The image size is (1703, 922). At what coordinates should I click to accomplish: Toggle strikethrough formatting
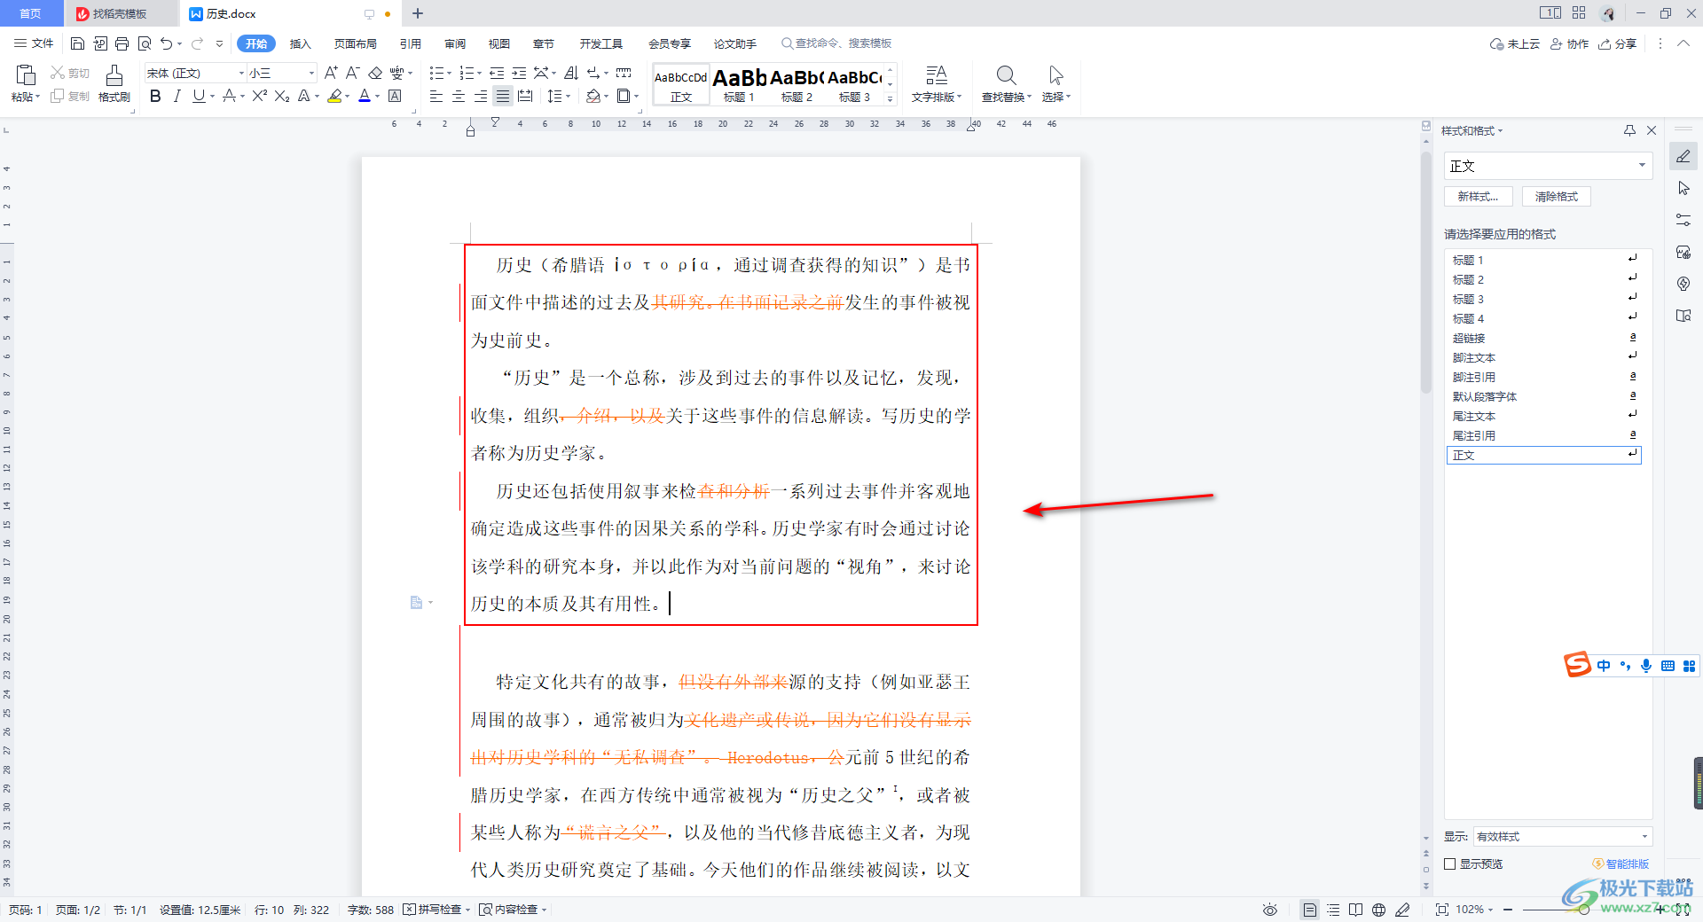point(230,96)
